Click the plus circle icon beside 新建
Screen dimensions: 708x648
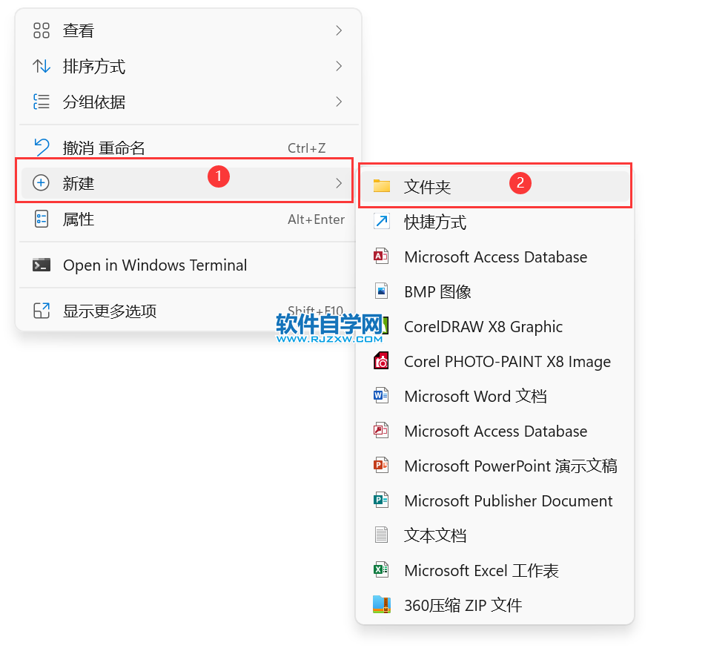pyautogui.click(x=41, y=183)
